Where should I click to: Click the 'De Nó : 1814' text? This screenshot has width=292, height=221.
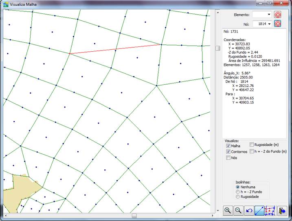coord(237,81)
